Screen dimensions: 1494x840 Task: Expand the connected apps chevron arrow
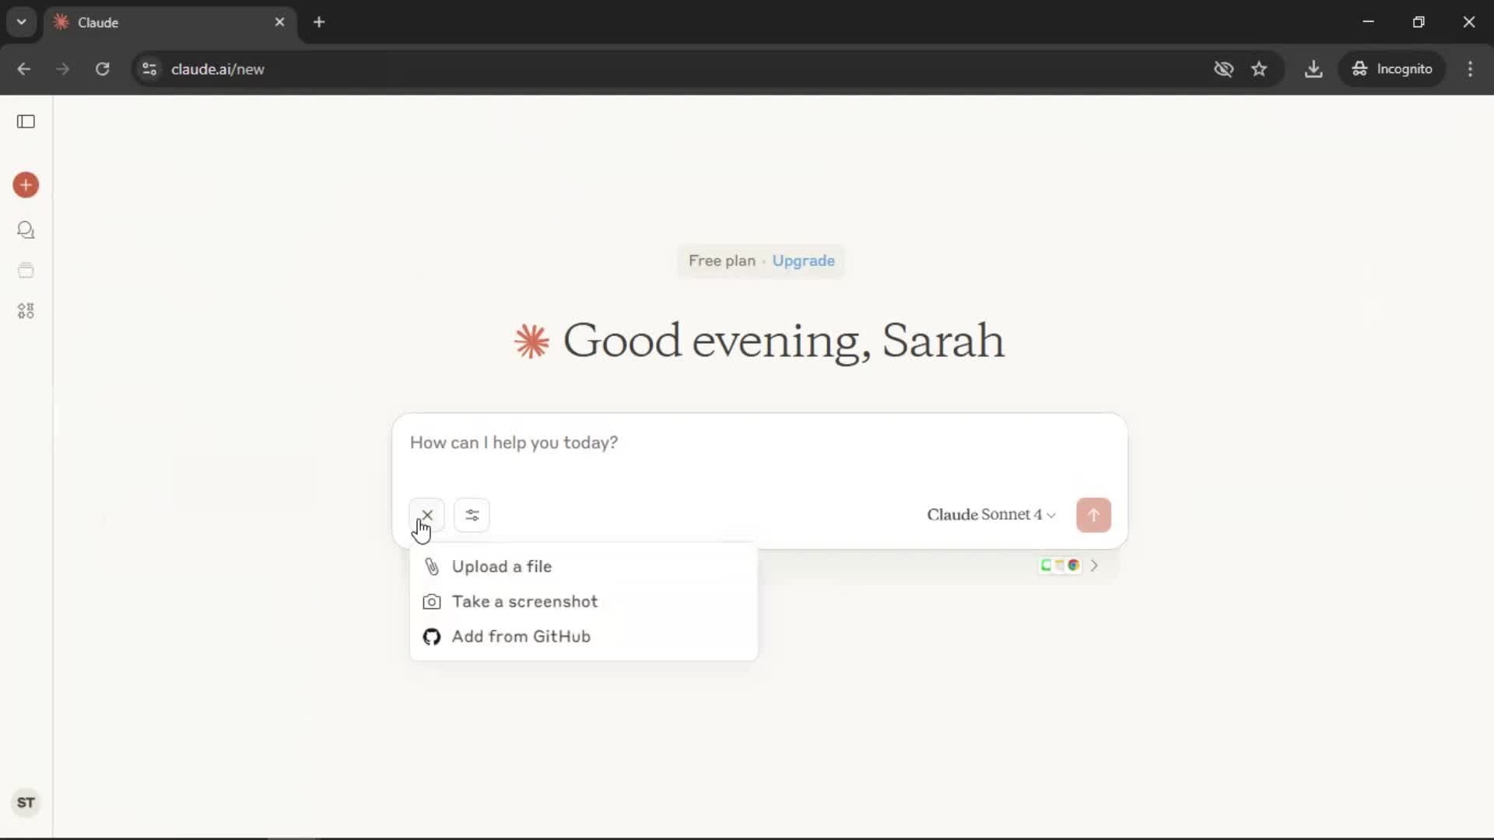(x=1095, y=565)
